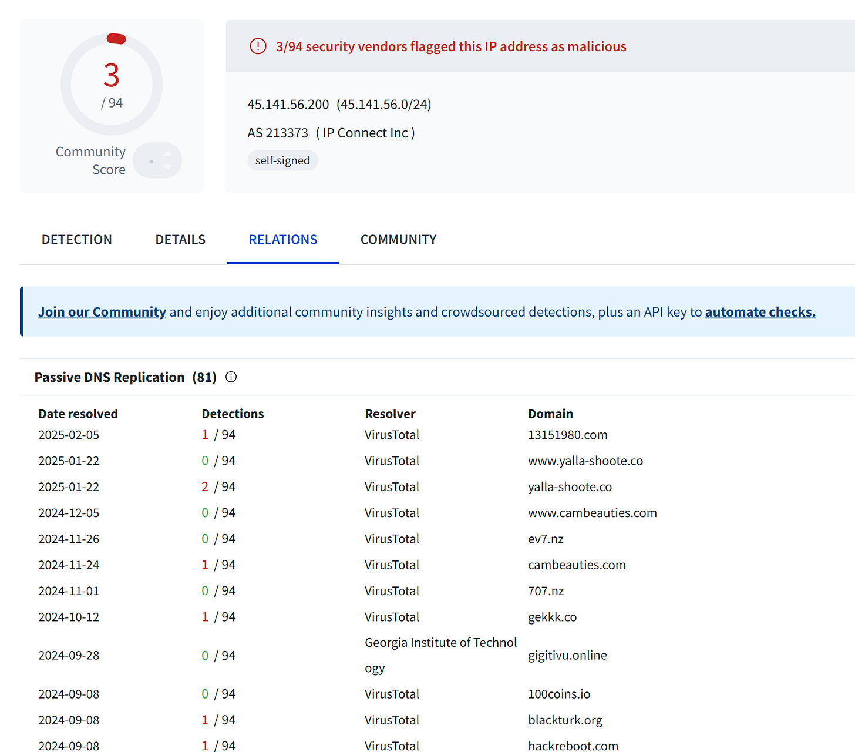Click the Passive DNS Replication info icon
This screenshot has width=855, height=752.
[x=231, y=377]
